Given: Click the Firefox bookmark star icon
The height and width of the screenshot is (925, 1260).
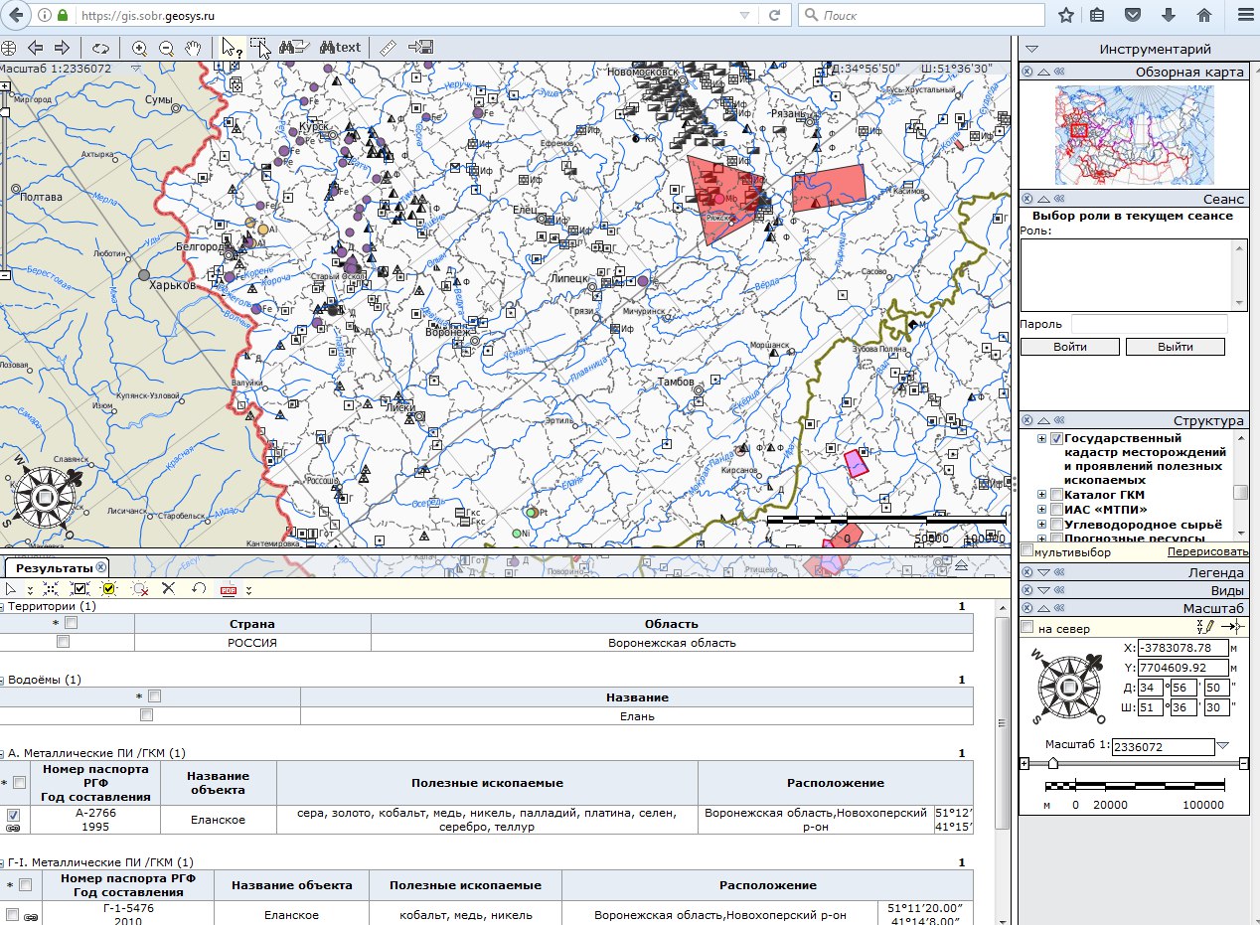Looking at the screenshot, I should pyautogui.click(x=1066, y=15).
